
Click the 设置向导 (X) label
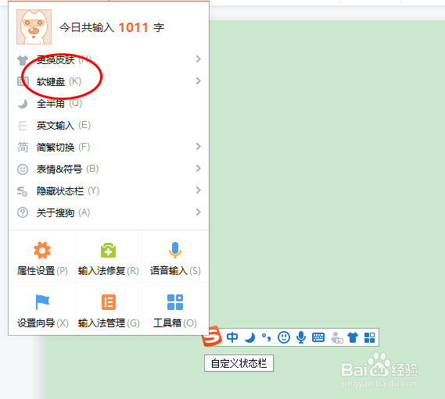pos(43,323)
